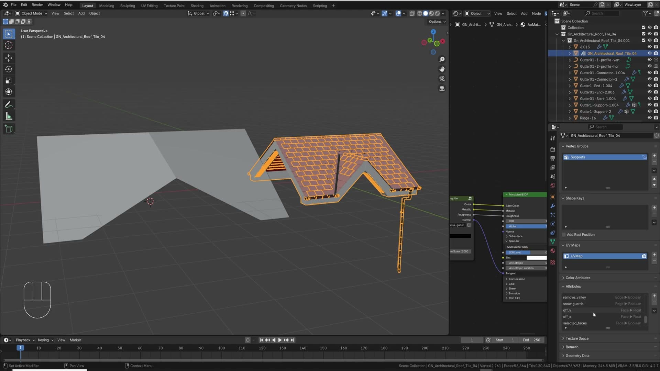Open the Object Data mesh properties tab
Viewport: 660px width, 371px height.
(x=553, y=242)
